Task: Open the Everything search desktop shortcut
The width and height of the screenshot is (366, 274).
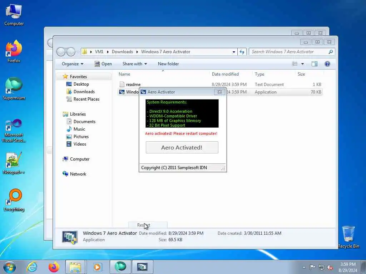Action: (14, 200)
